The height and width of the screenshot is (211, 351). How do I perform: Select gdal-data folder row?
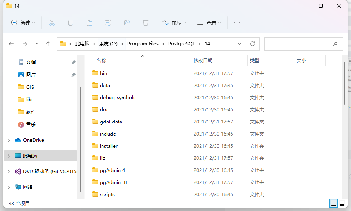(178, 122)
